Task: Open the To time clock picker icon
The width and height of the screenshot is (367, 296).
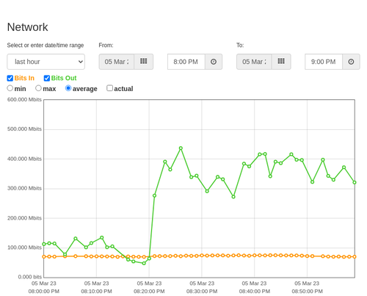Action: coord(351,62)
